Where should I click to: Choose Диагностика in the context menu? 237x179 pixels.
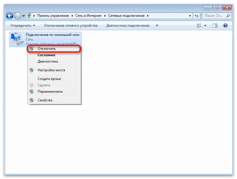[54, 61]
